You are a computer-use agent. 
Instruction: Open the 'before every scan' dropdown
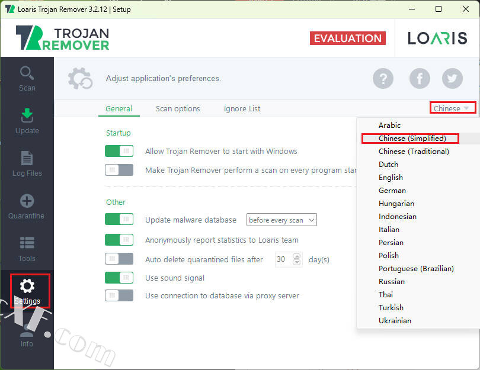[x=281, y=220]
